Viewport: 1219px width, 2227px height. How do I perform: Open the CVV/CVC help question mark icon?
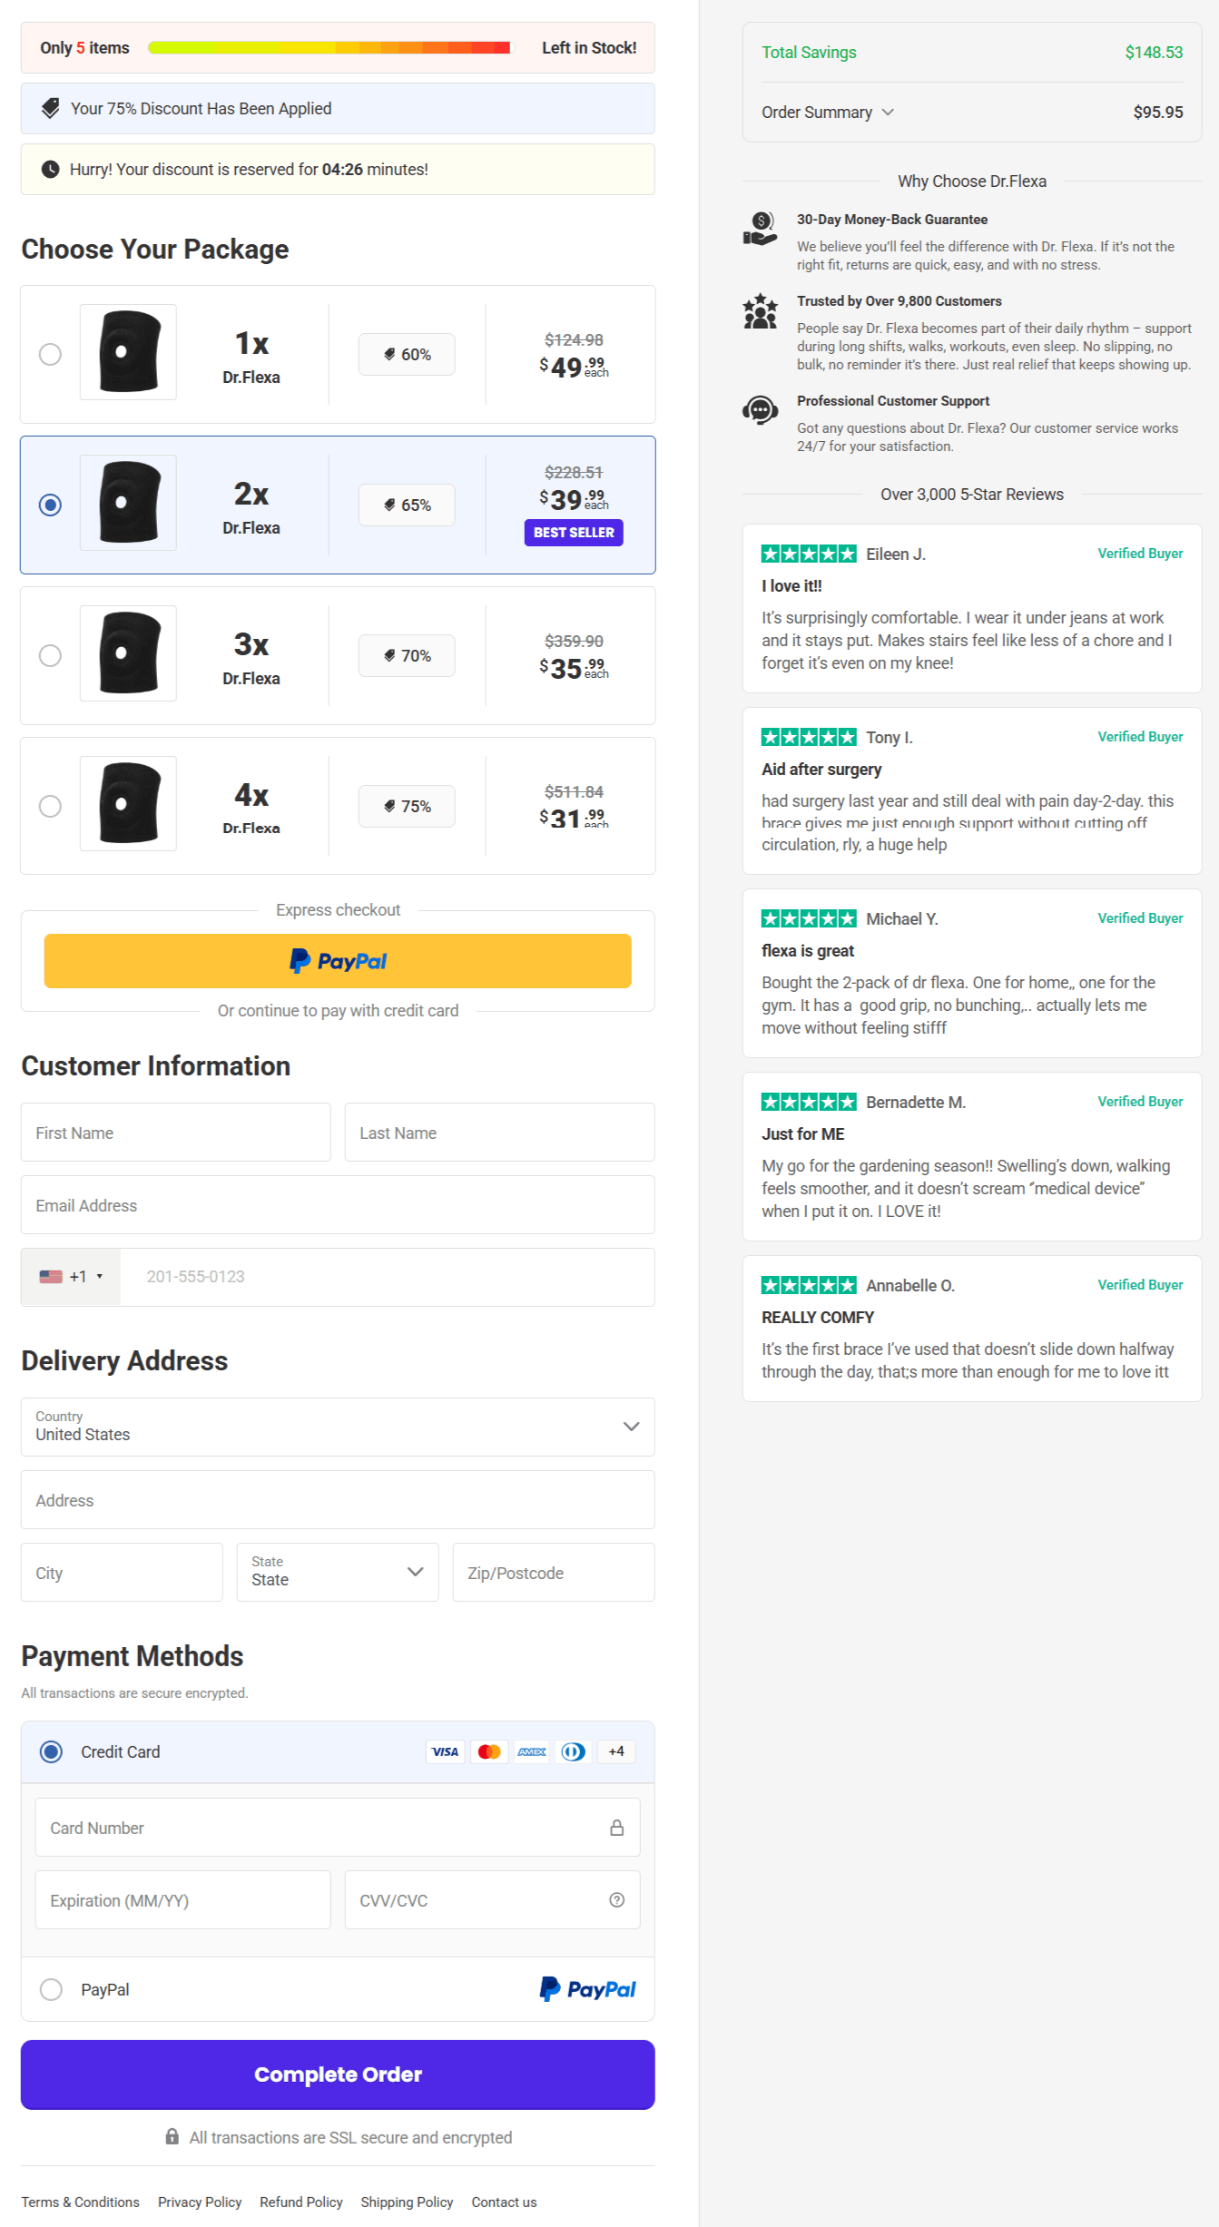click(x=618, y=1899)
